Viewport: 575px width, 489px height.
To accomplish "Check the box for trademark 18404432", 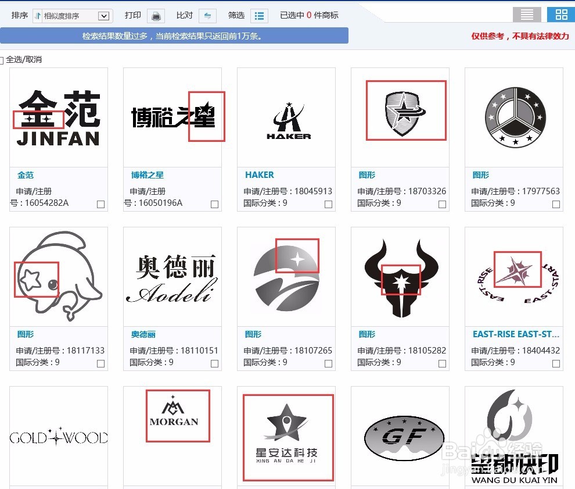I will 556,364.
